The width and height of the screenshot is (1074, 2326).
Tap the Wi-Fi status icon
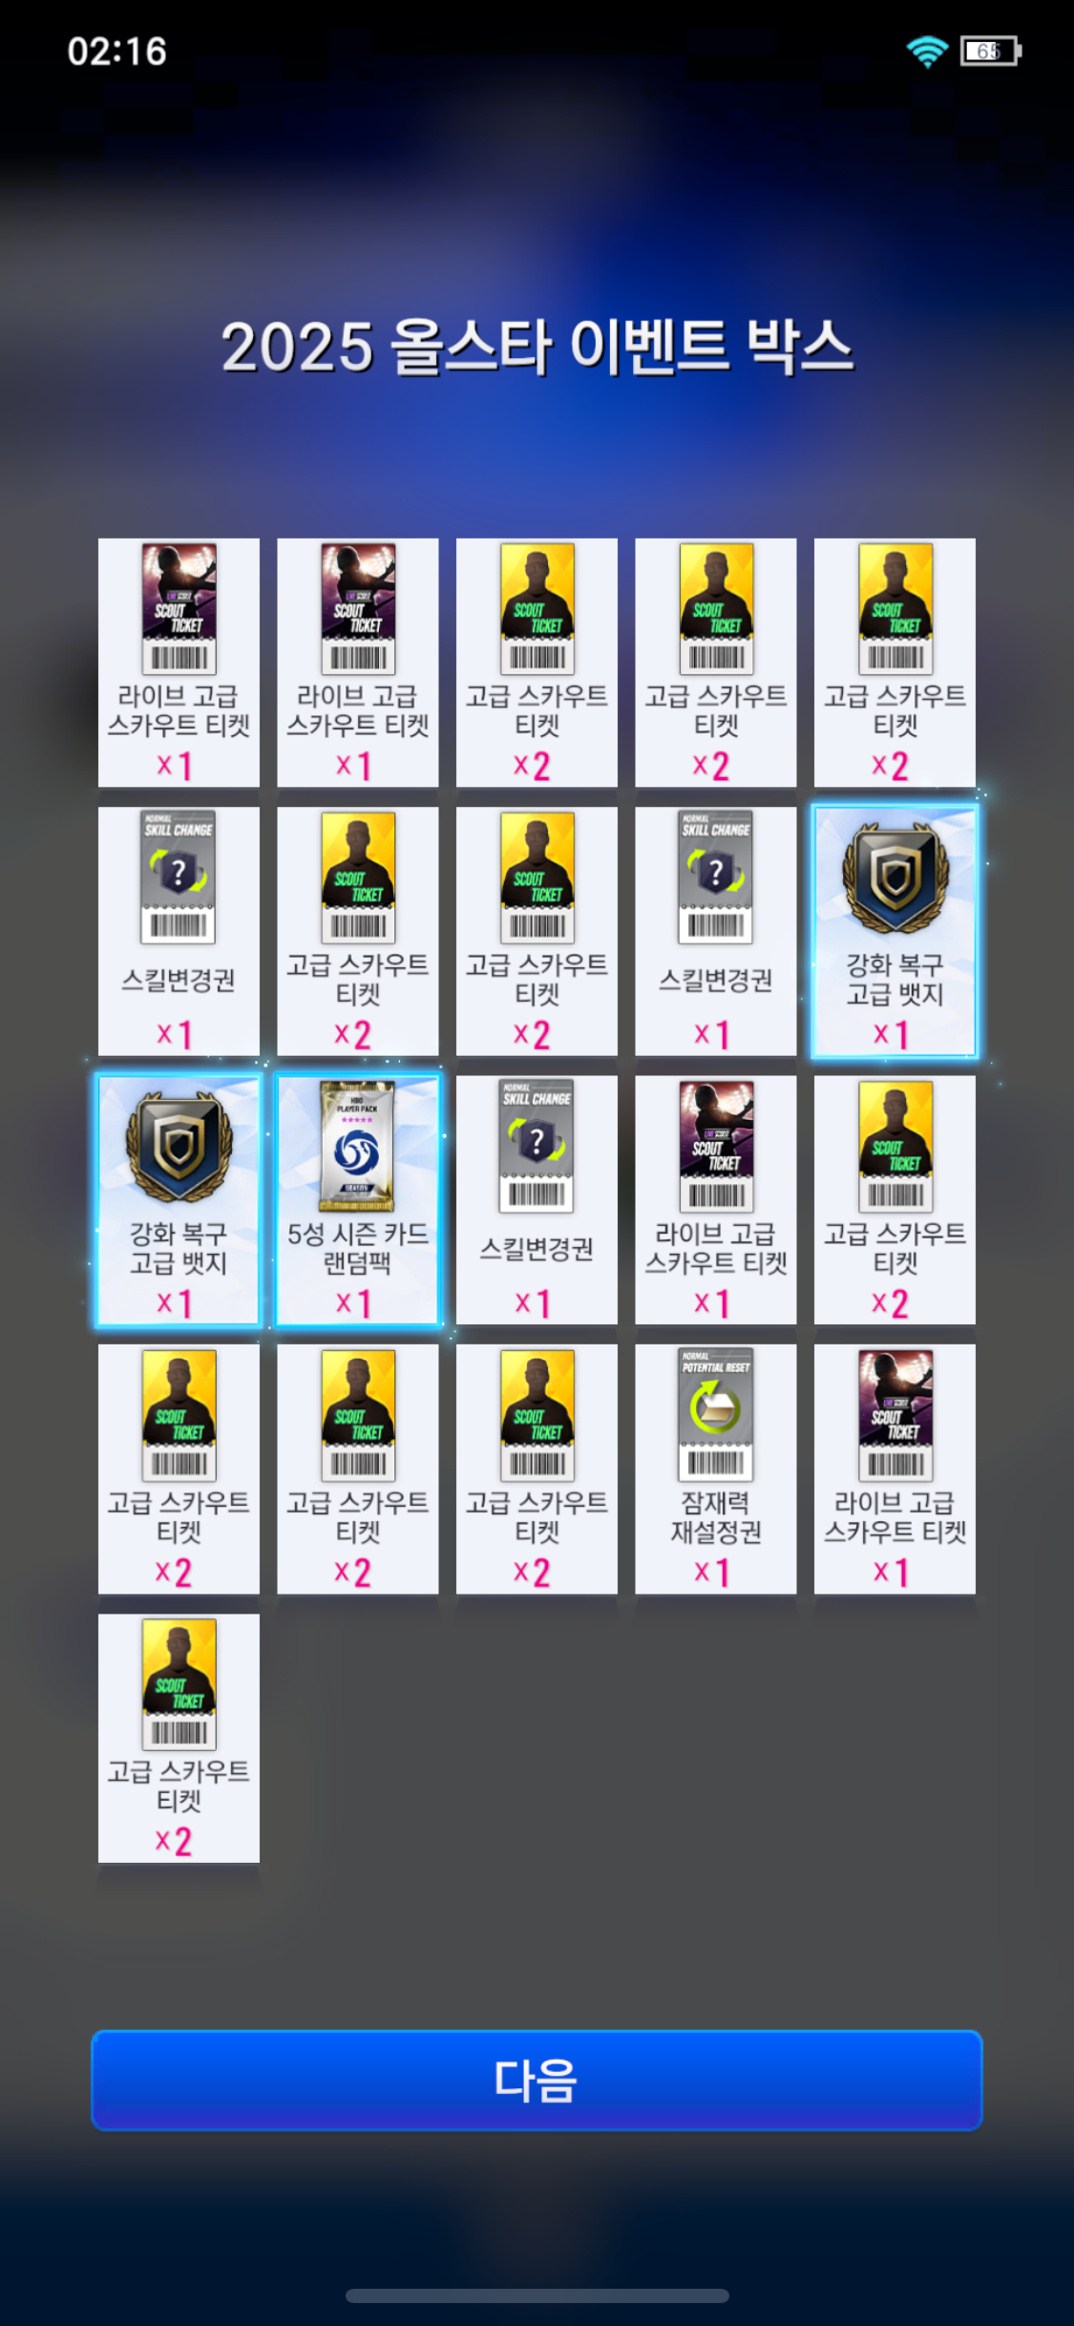click(927, 51)
